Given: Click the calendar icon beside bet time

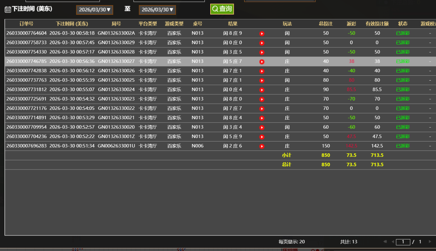Looking at the screenshot, I should (8, 9).
